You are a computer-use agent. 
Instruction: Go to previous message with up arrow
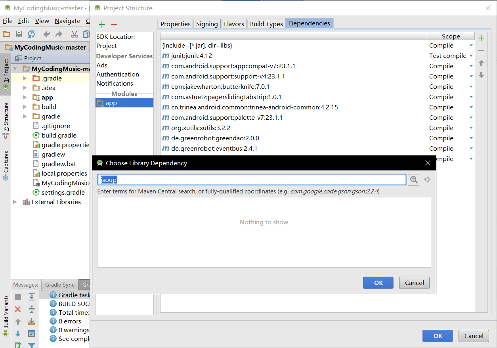[x=18, y=321]
